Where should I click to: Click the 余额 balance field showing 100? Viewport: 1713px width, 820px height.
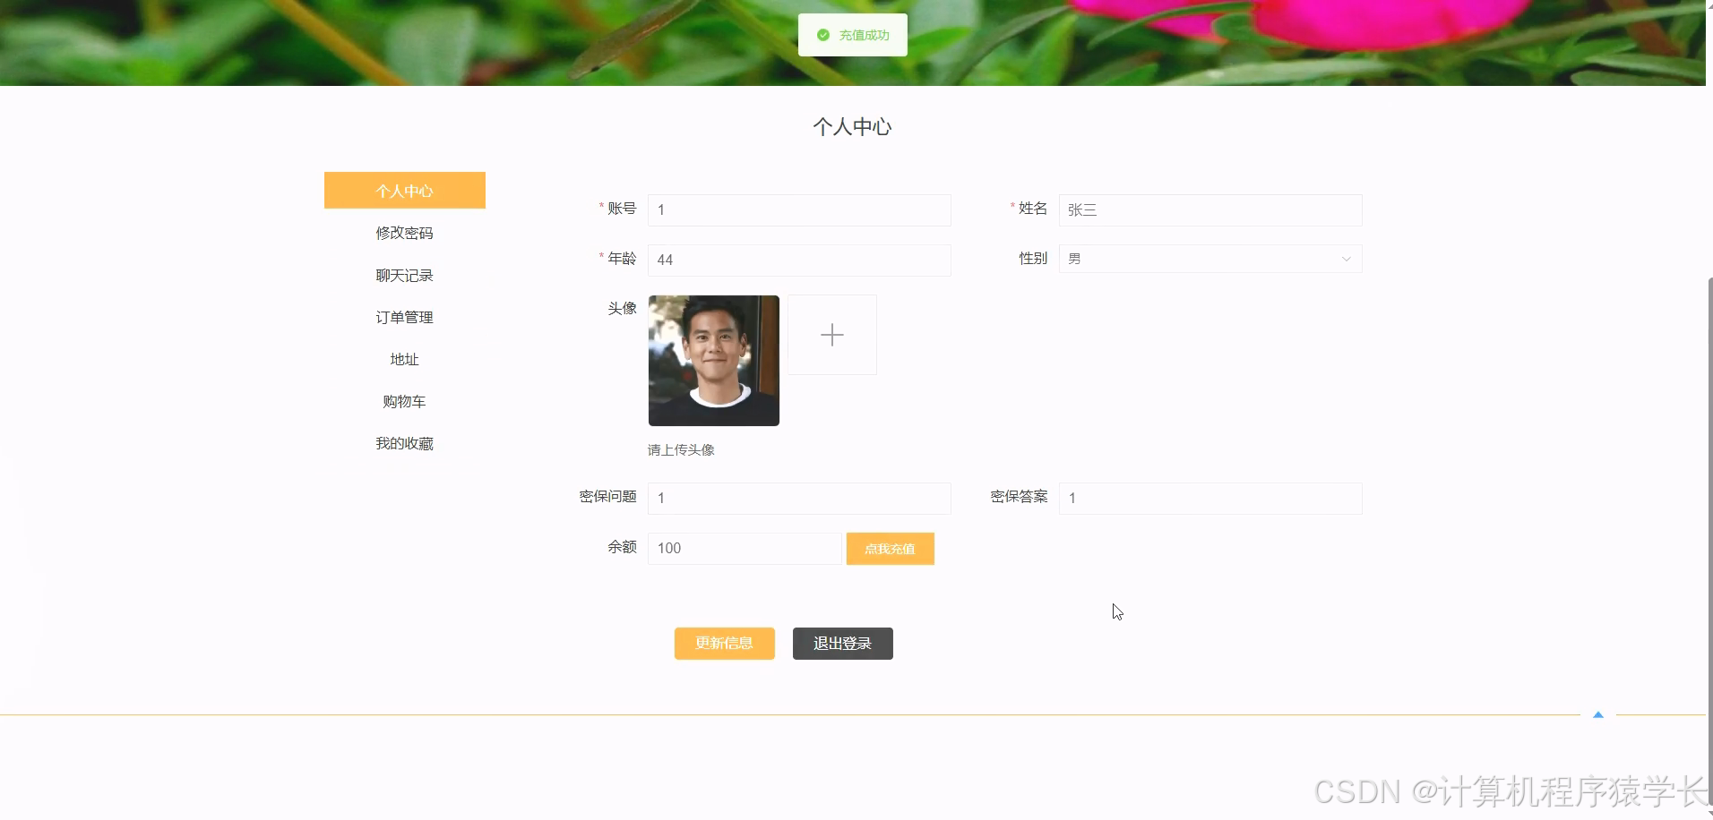(x=744, y=547)
